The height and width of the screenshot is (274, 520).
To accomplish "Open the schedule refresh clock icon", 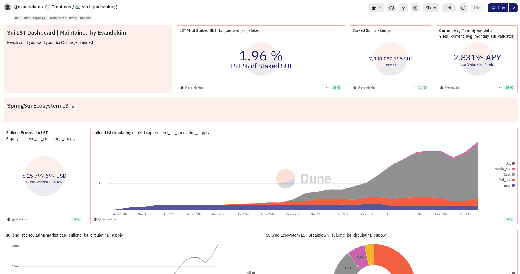I will pyautogui.click(x=463, y=8).
